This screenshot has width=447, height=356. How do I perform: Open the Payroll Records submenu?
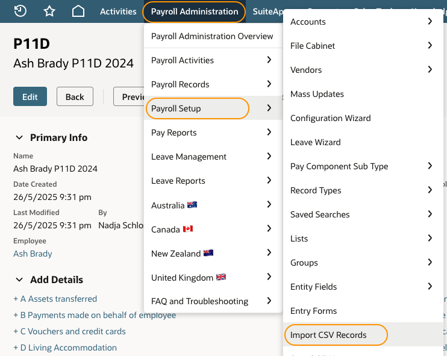[x=213, y=84]
